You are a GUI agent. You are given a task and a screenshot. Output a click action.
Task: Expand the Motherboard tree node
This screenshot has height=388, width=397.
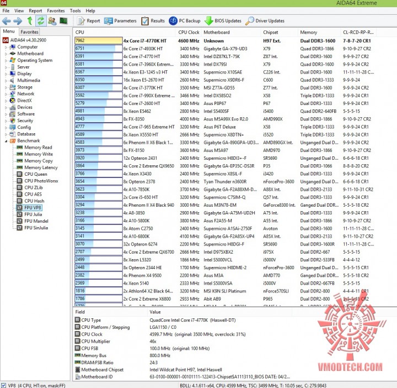(x=6, y=54)
